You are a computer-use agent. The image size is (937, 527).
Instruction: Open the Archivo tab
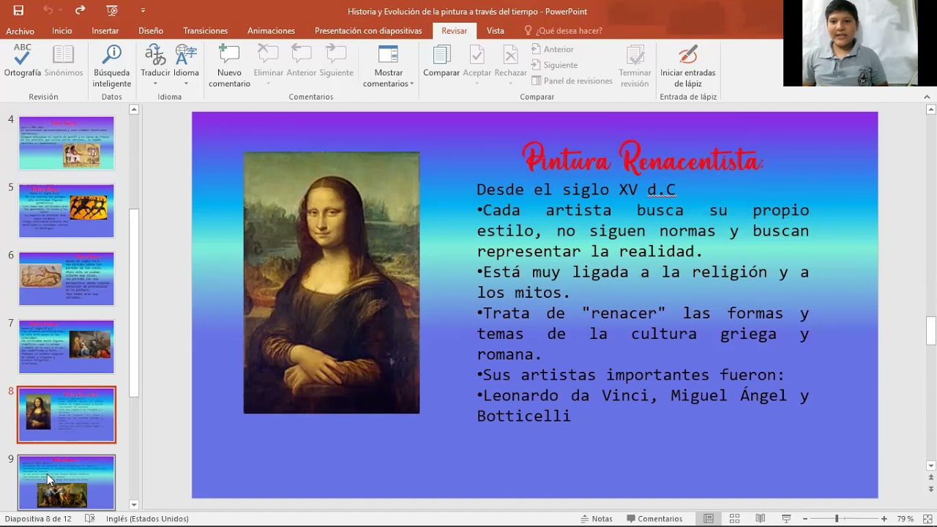[20, 31]
